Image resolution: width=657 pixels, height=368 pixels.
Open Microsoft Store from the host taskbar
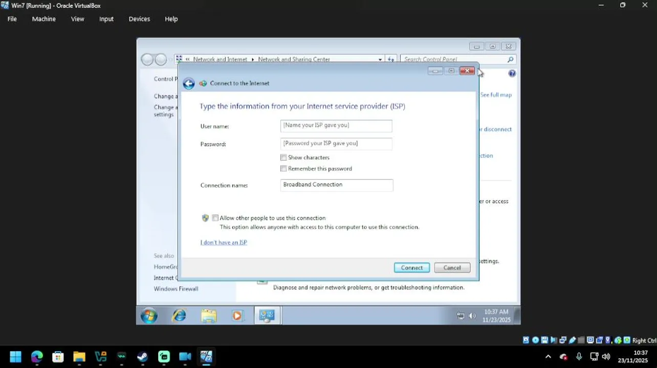tap(58, 356)
